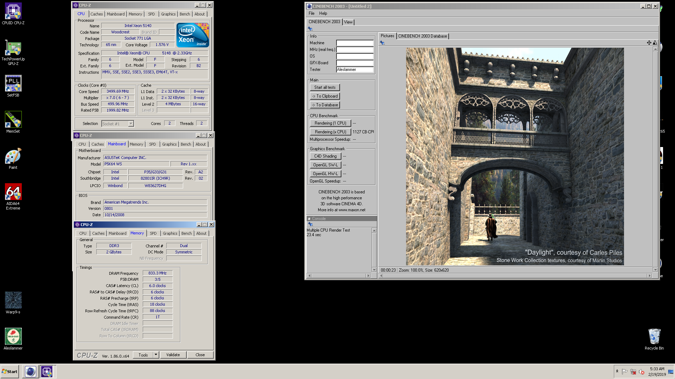This screenshot has height=379, width=675.
Task: Click the pin icon in the Console panel
Action: [x=310, y=224]
